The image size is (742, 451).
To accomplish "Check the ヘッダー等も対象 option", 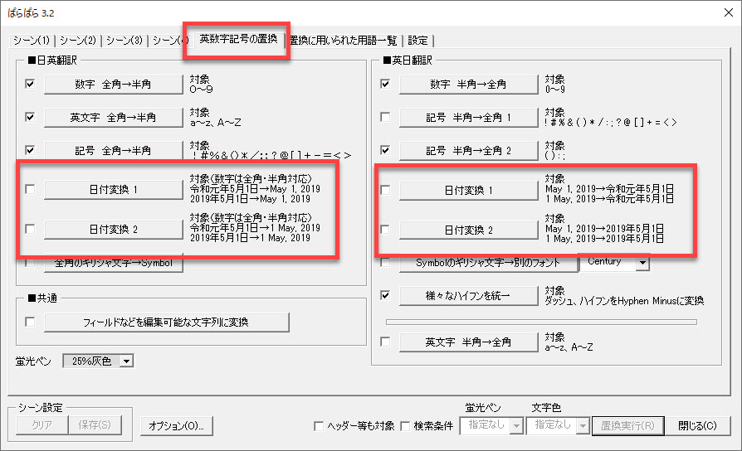I will (319, 426).
